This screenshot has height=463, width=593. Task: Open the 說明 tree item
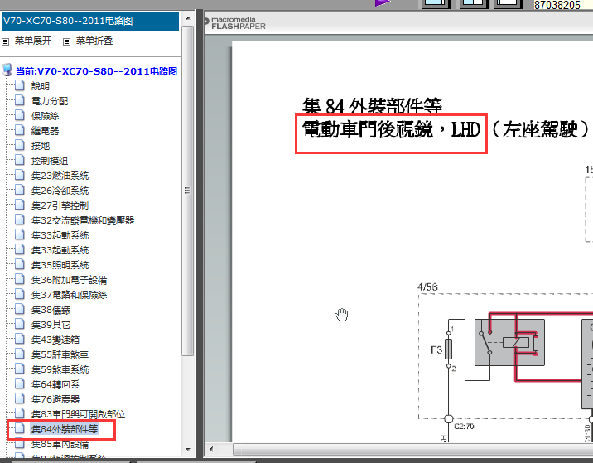point(41,86)
